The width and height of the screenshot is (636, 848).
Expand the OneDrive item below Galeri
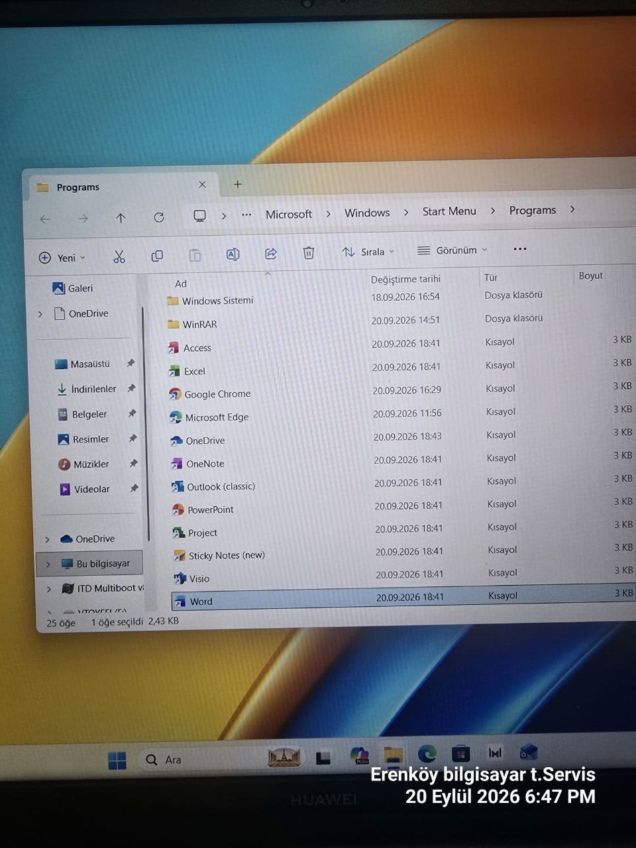tap(40, 314)
